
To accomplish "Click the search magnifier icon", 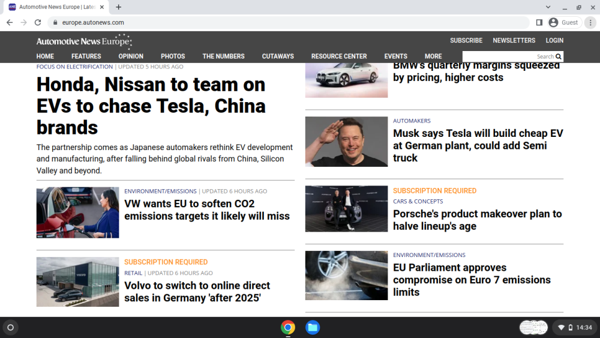I will (559, 56).
